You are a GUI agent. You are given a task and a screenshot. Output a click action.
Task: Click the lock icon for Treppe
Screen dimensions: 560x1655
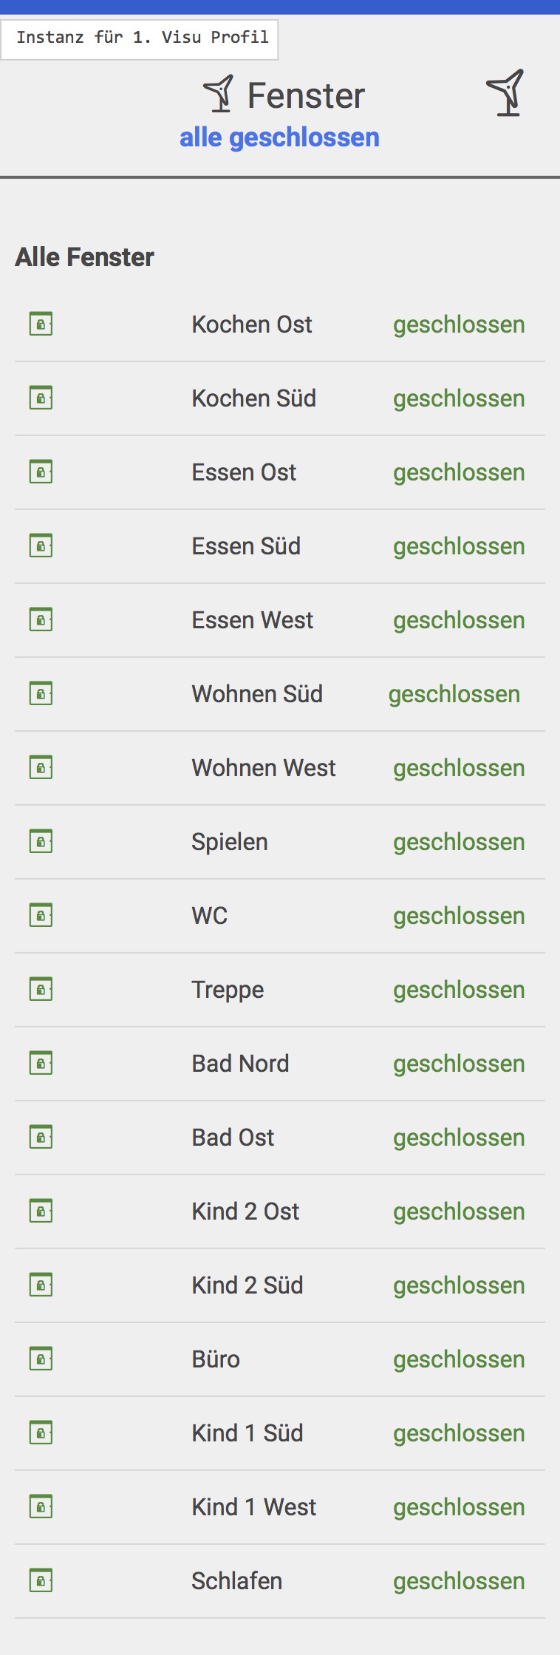pos(41,989)
